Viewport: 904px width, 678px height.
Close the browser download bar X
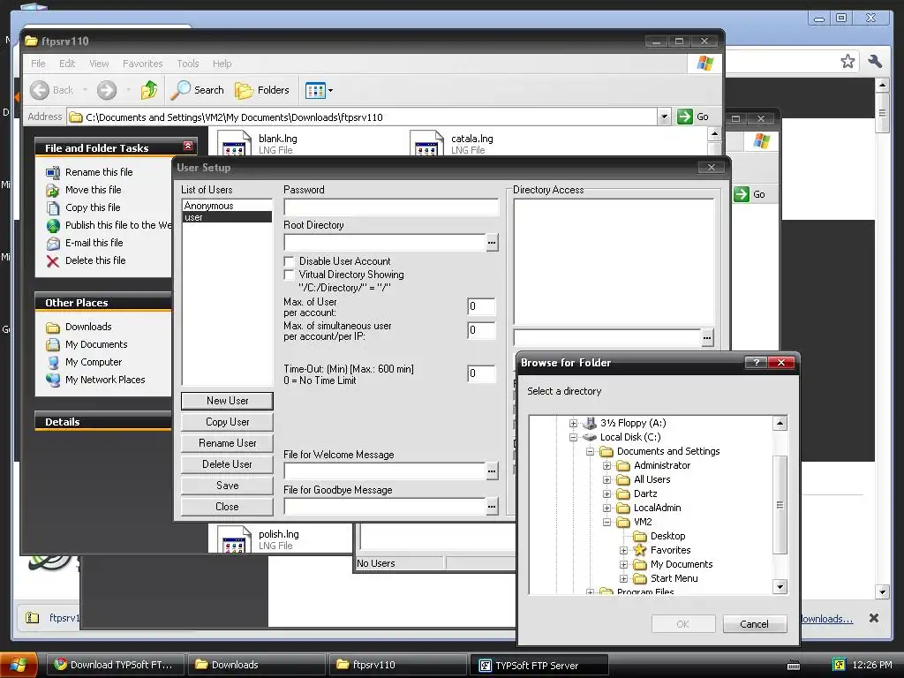click(873, 618)
